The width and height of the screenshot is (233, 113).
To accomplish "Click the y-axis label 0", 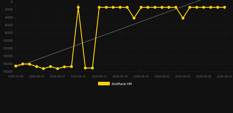I will coord(12,2).
